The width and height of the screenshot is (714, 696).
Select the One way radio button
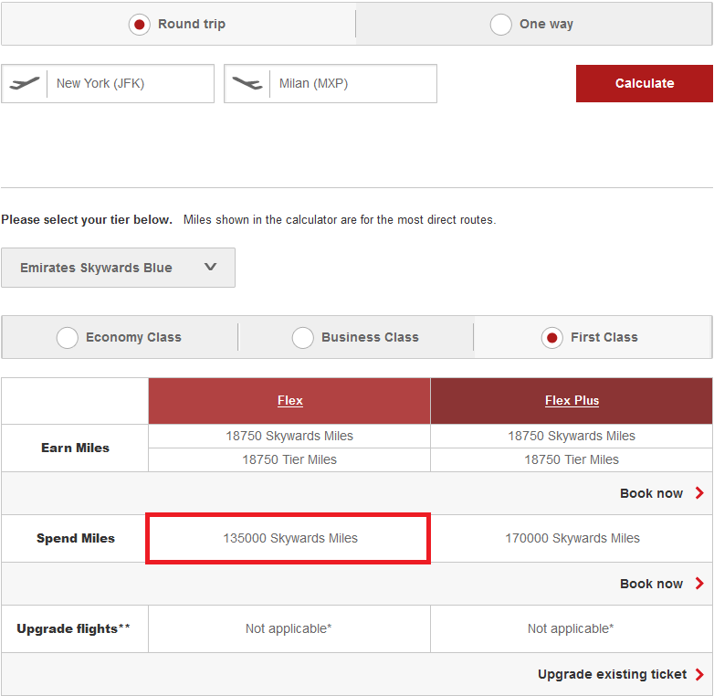pyautogui.click(x=501, y=24)
